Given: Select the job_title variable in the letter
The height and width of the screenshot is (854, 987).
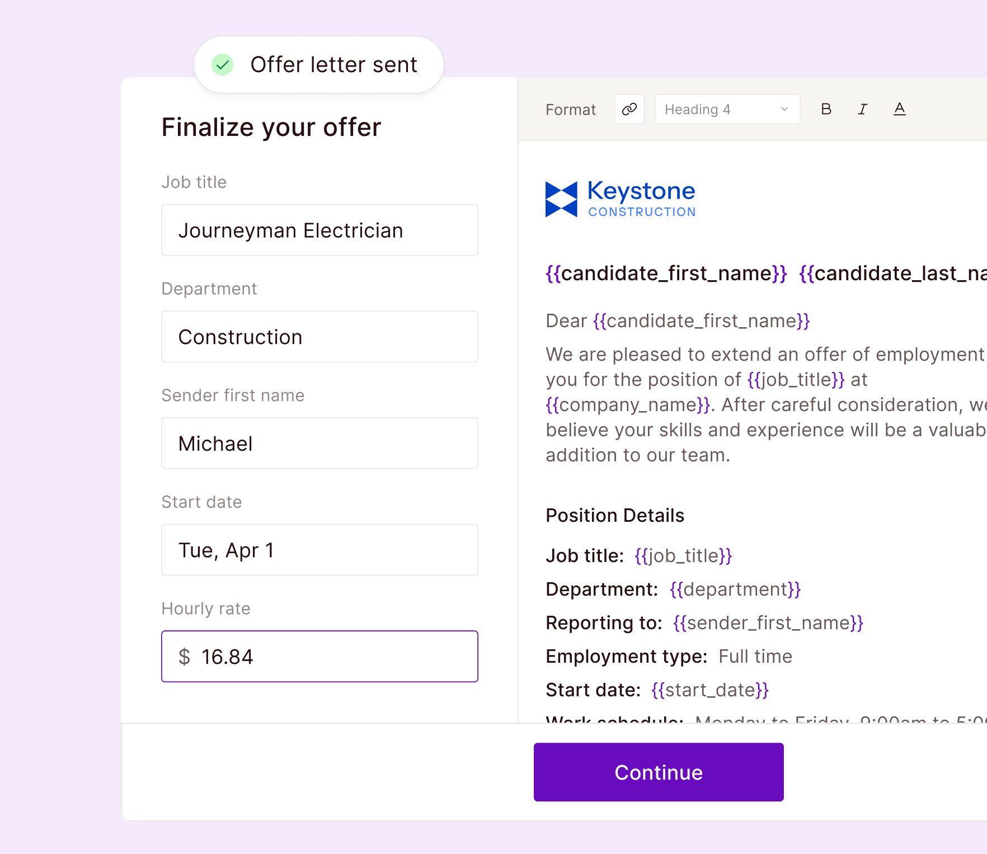Looking at the screenshot, I should (x=682, y=555).
